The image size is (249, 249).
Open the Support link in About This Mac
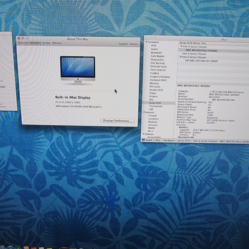123,44
